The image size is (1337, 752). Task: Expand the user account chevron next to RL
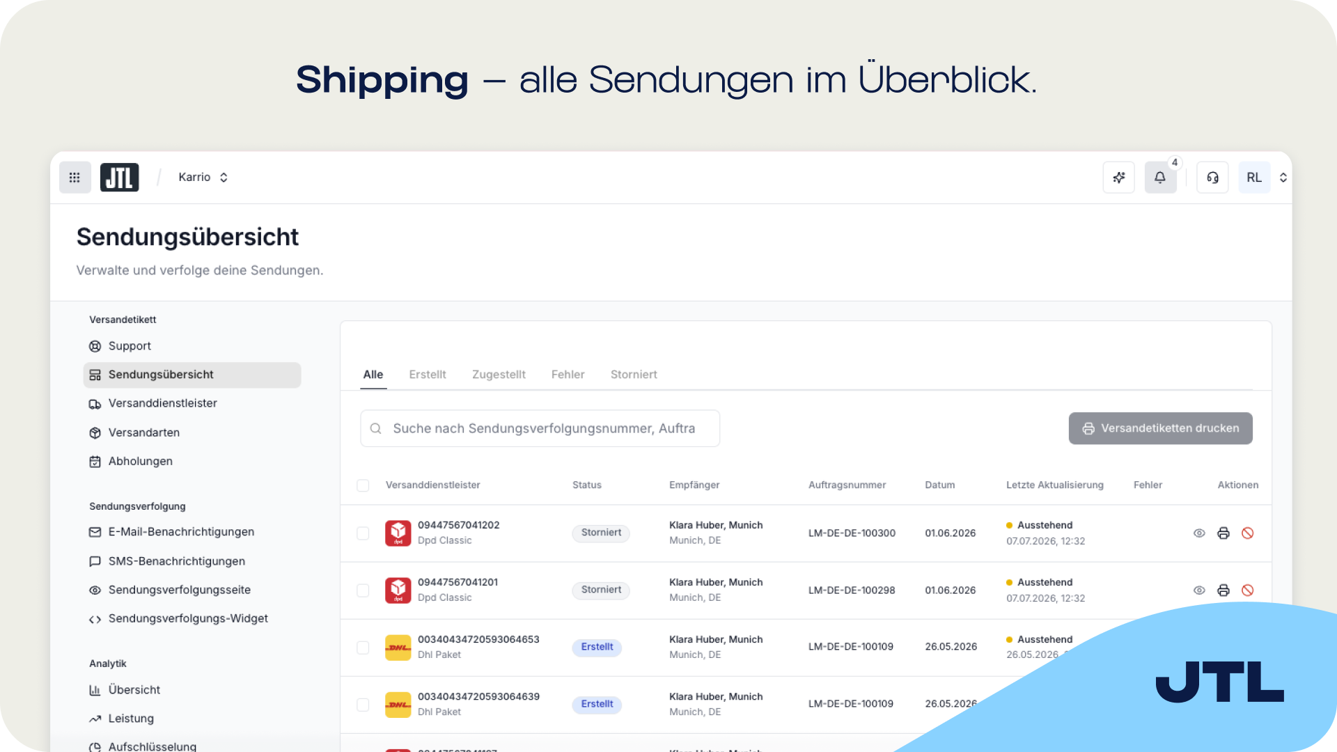pos(1283,178)
